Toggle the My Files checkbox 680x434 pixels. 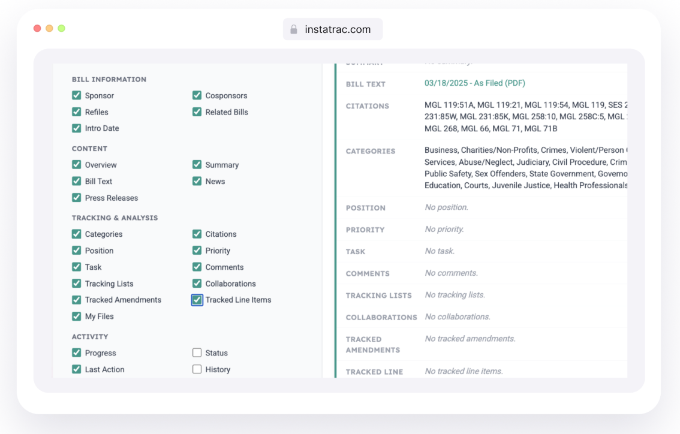coord(76,317)
